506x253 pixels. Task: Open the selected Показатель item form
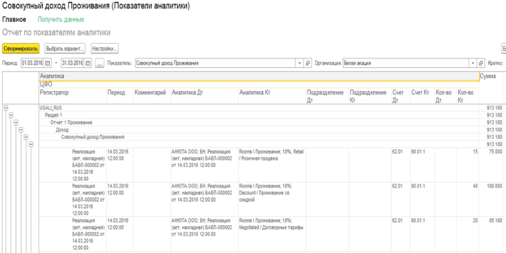[309, 63]
